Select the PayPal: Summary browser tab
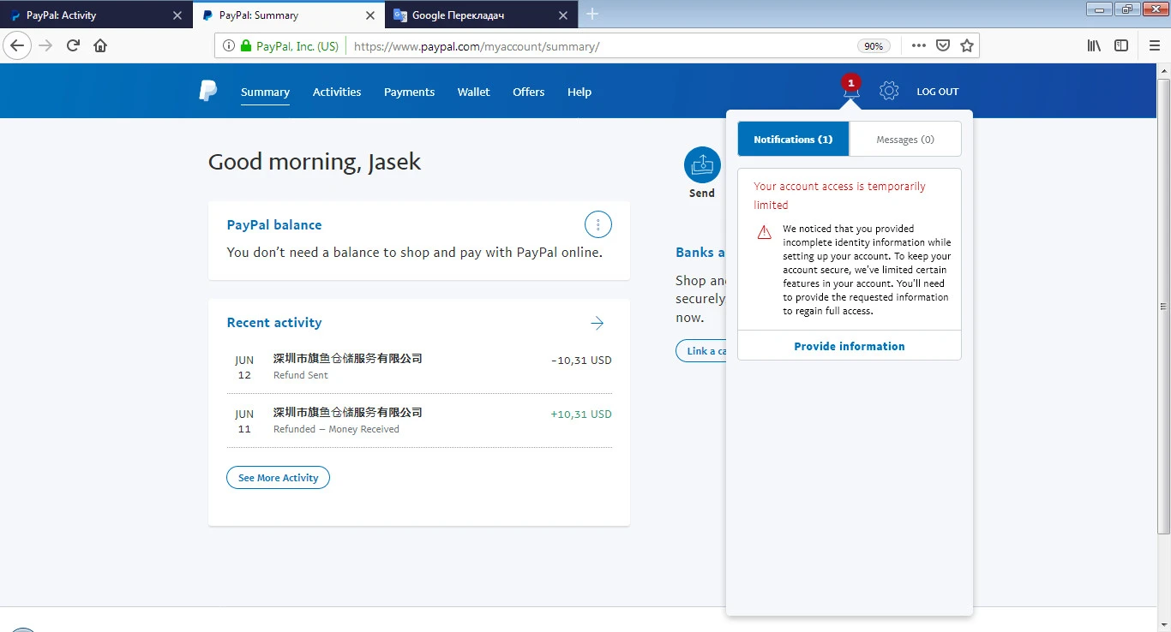 coord(289,15)
